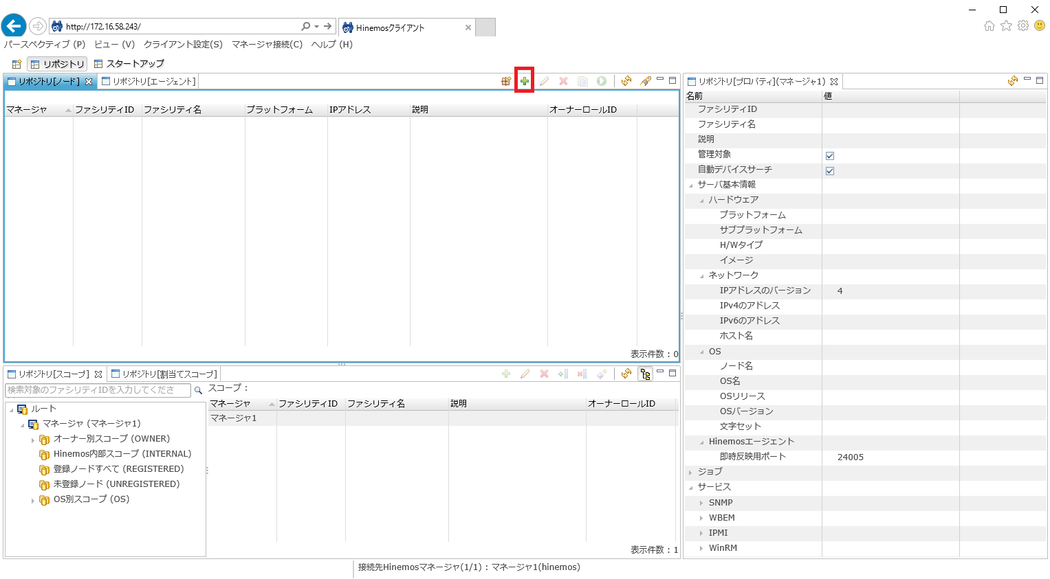Open the マネージャ接続(C) menu

267,45
